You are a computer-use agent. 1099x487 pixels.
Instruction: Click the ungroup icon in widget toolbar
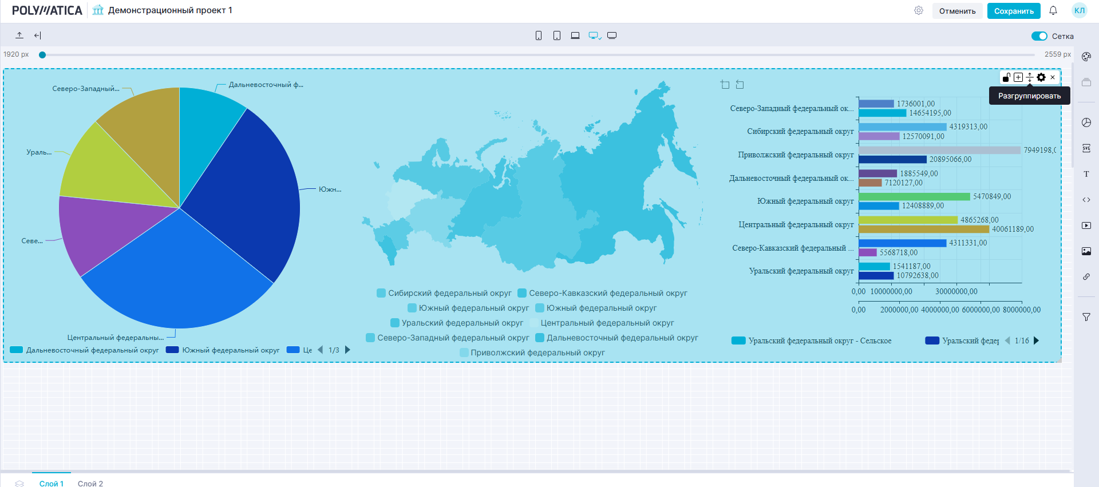1029,77
